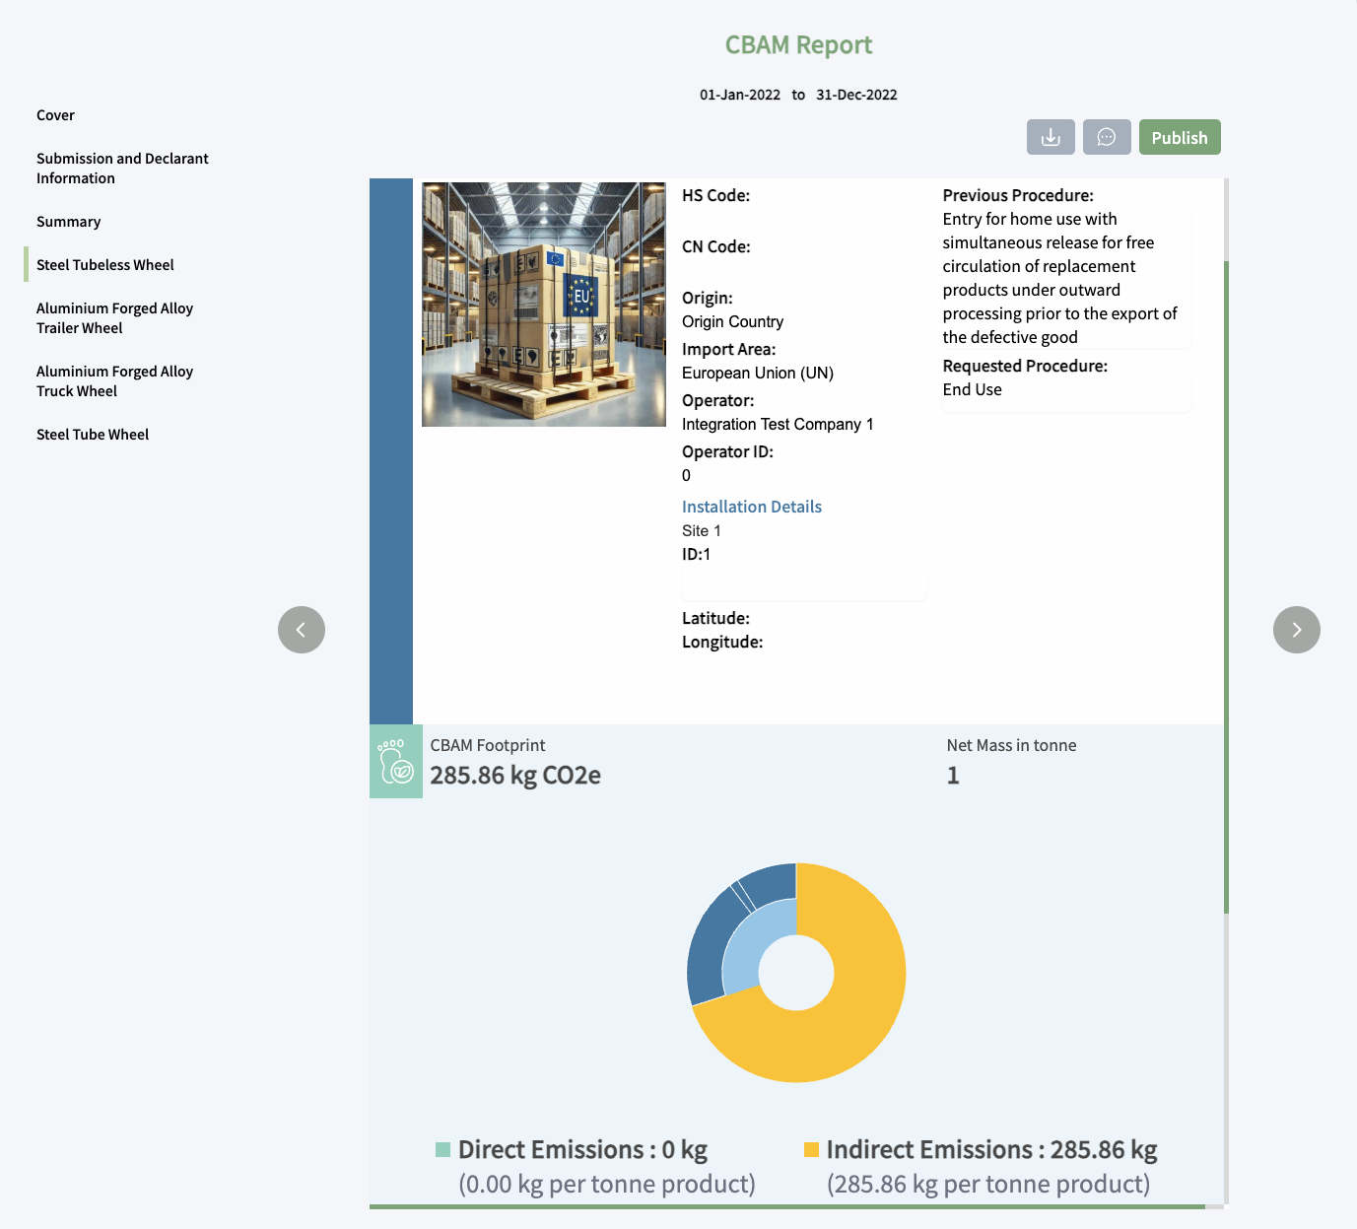Open the Summary section

(69, 222)
